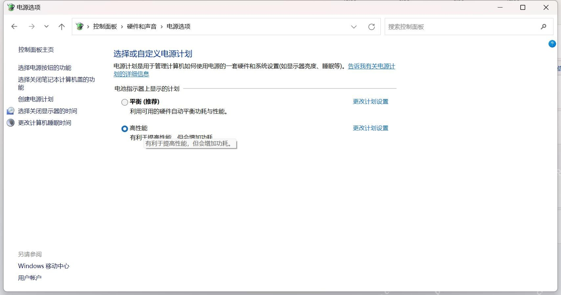Viewport: 561px width, 295px height.
Task: Click the address bar control panel icon
Action: coord(79,27)
